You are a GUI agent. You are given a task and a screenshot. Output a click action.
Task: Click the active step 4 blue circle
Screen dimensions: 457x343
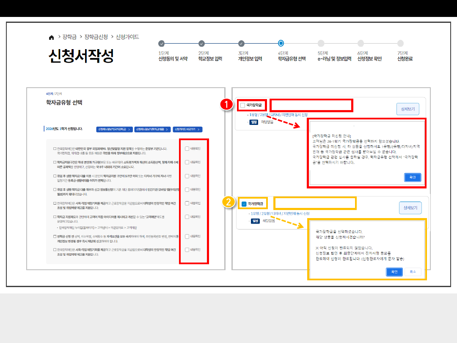click(x=281, y=43)
